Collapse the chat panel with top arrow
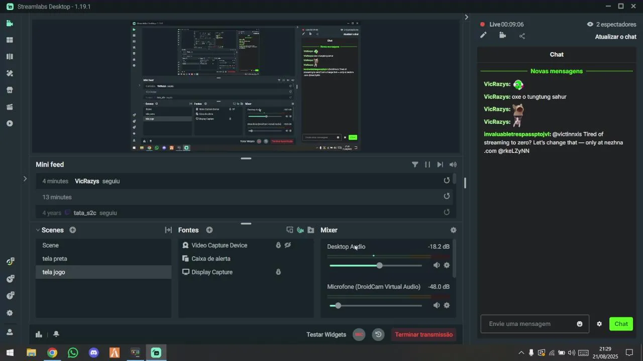This screenshot has width=643, height=361. click(x=467, y=17)
